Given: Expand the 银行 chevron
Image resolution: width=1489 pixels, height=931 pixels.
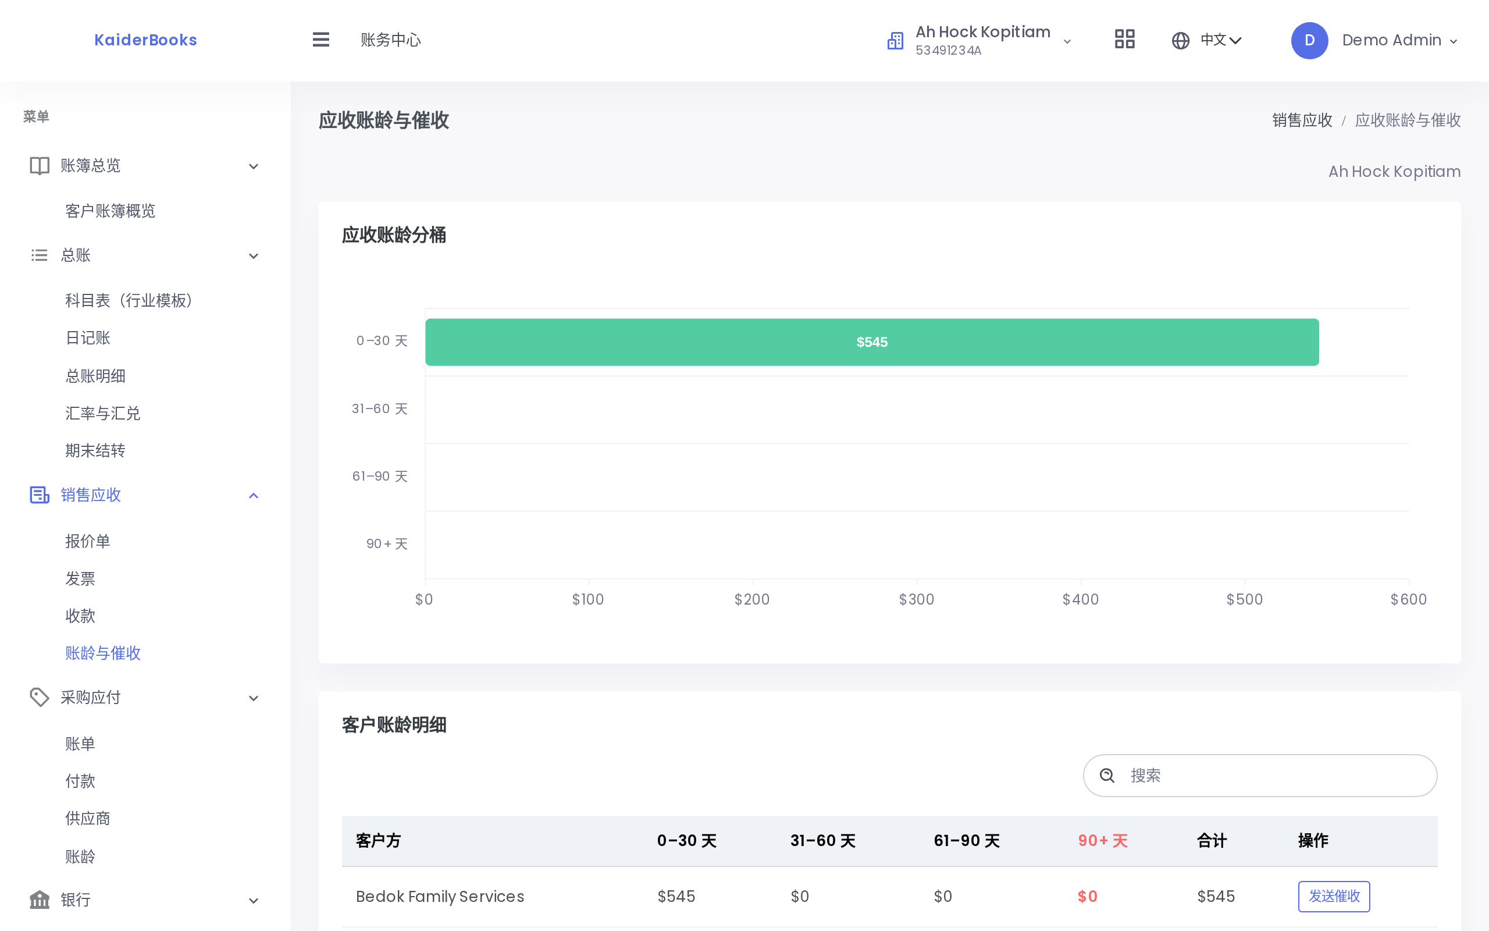Looking at the screenshot, I should click(254, 901).
